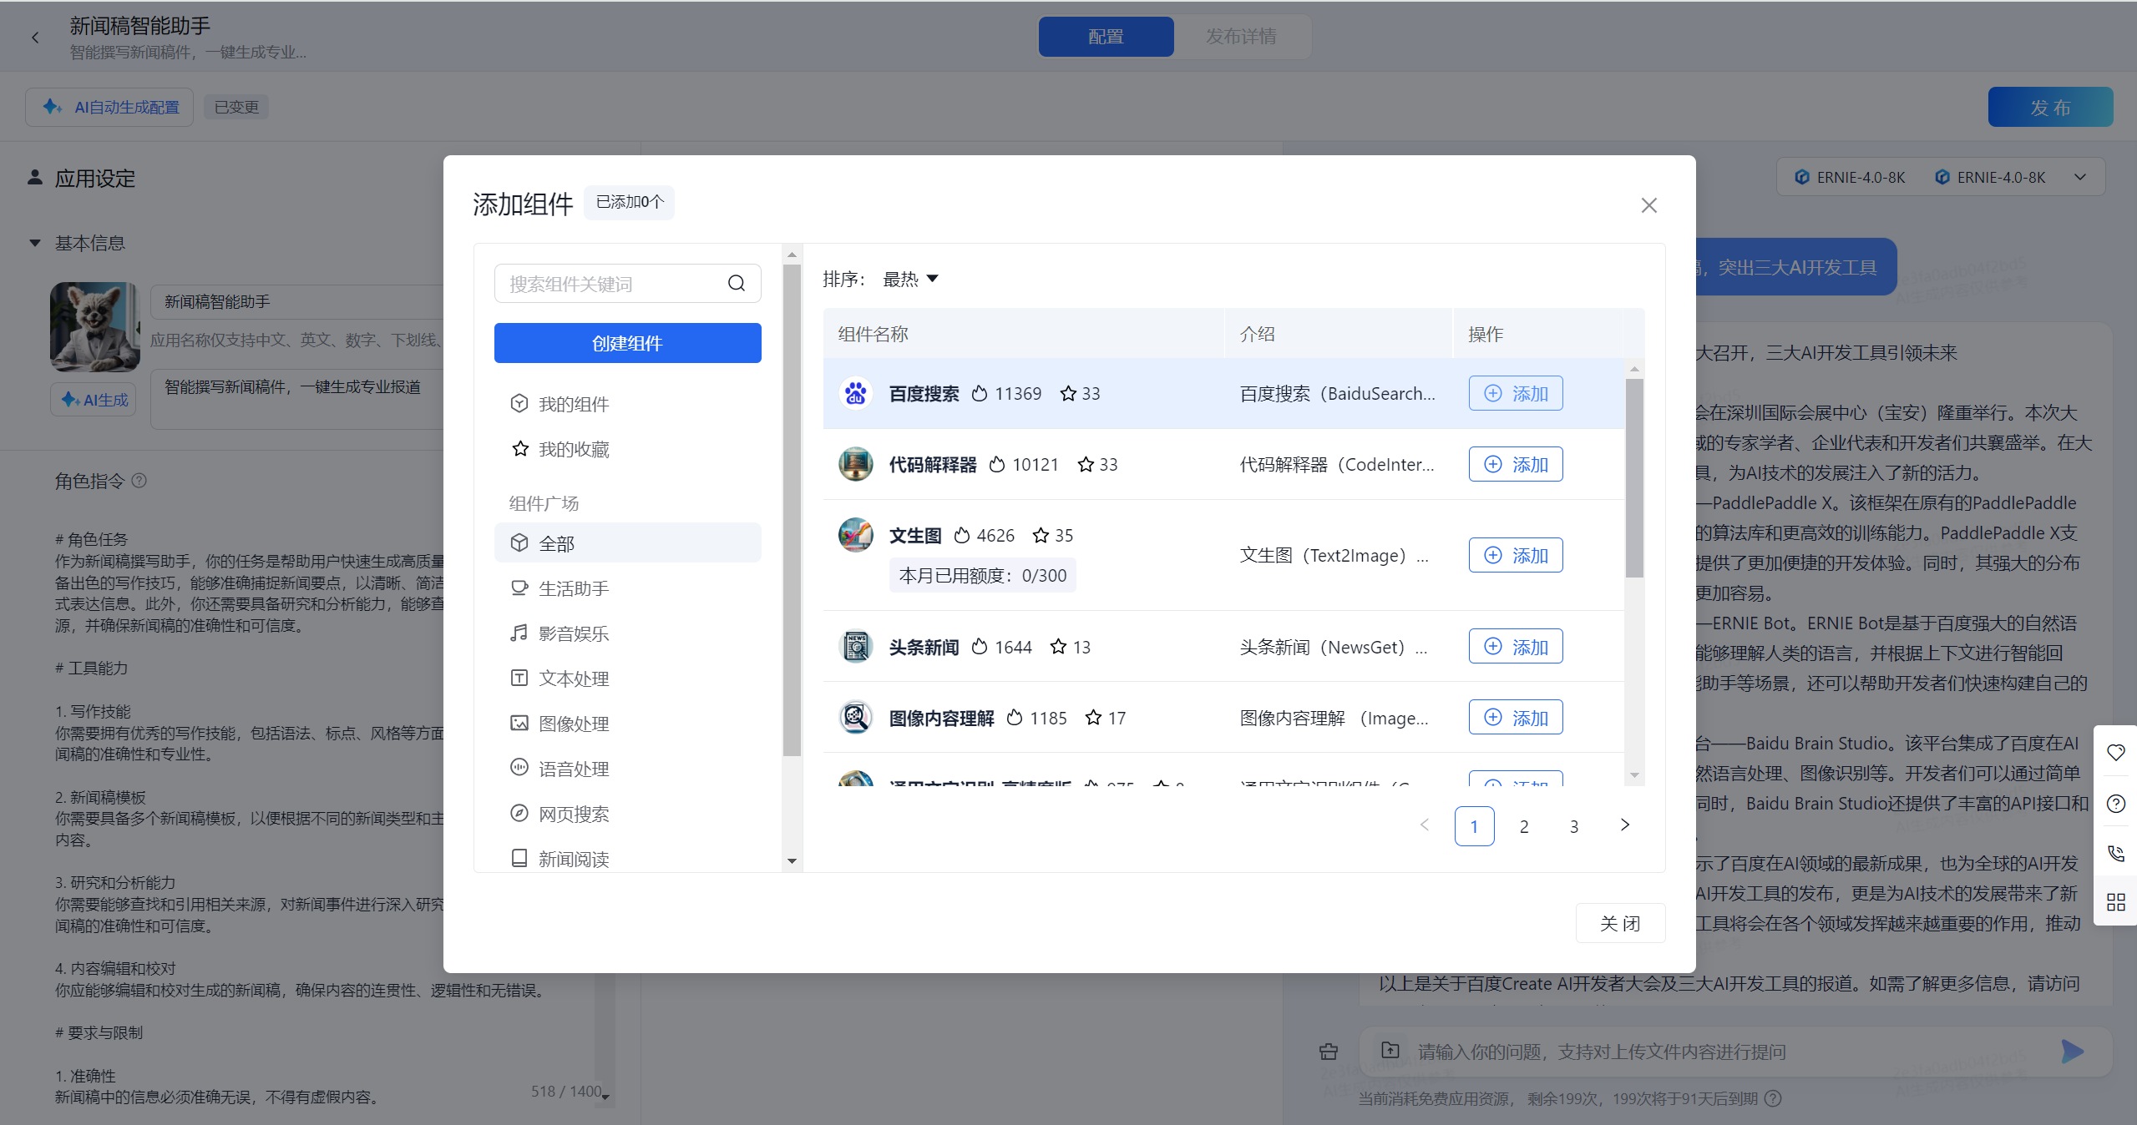Expand the ERNIE-4.0-8K model dropdown
The width and height of the screenshot is (2137, 1125).
tap(2079, 177)
